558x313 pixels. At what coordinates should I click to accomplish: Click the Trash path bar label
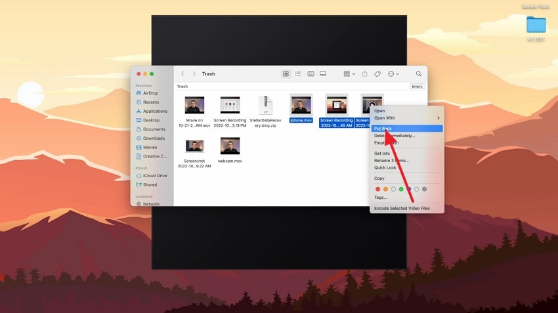point(182,87)
